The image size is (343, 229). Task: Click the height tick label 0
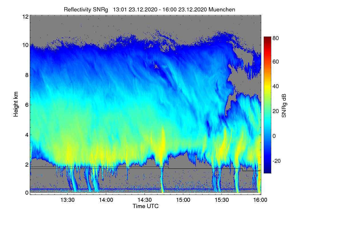[27, 193]
